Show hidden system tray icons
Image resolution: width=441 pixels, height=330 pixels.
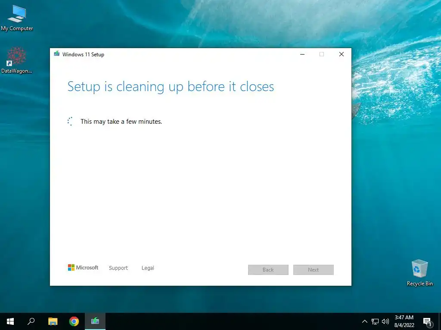(364, 321)
